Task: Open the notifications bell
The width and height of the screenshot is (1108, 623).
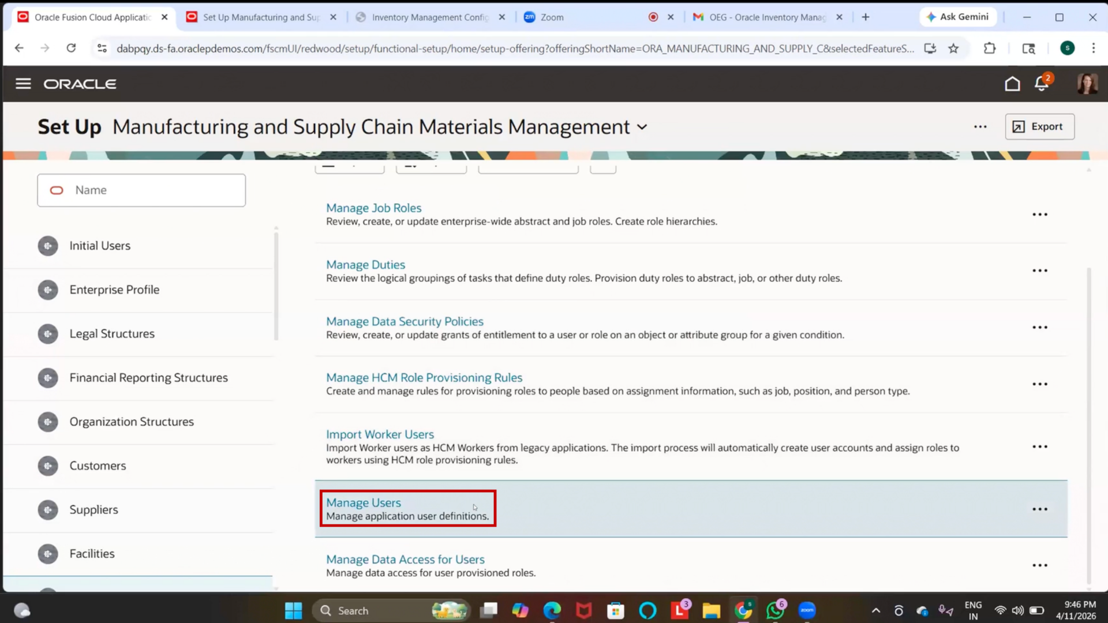Action: (x=1042, y=84)
